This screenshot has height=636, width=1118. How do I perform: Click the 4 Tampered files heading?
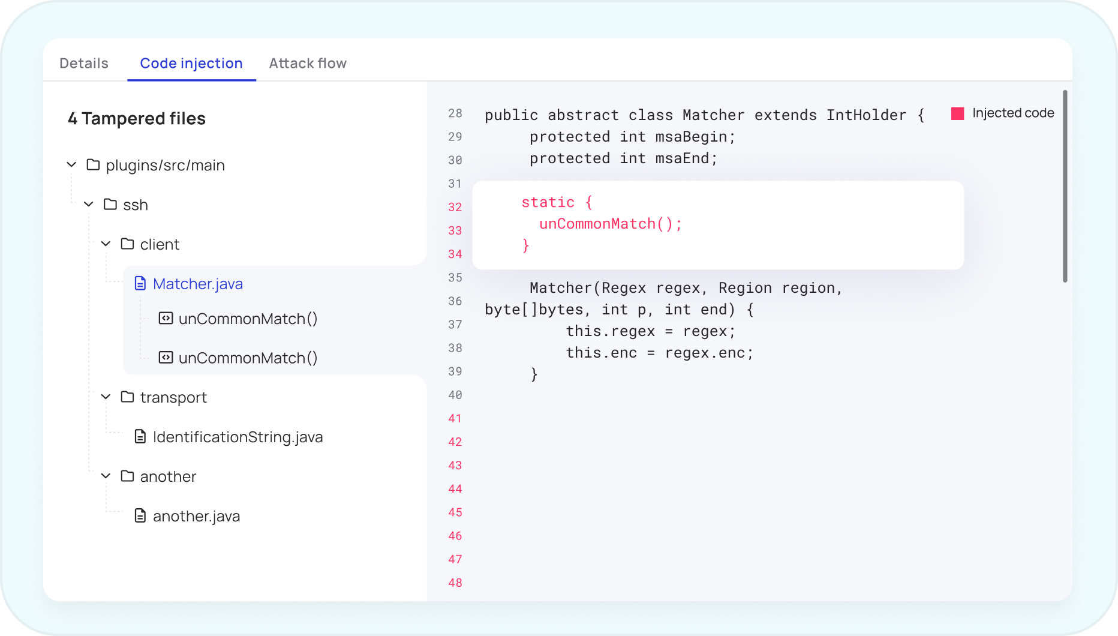tap(136, 118)
